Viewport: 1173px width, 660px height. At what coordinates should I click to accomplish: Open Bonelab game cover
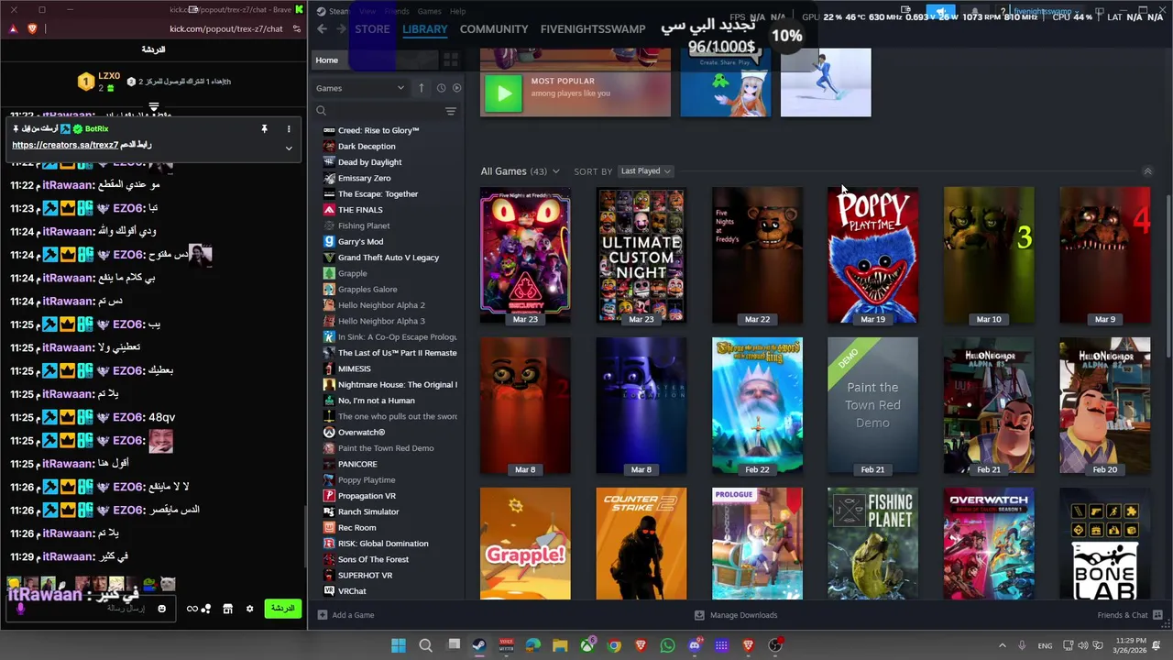[x=1105, y=544]
